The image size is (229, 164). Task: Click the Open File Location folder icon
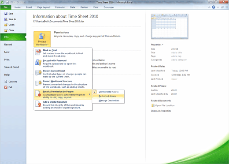[x=153, y=105]
